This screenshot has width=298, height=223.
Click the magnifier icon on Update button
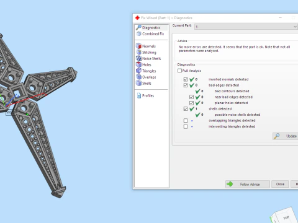coord(277,136)
